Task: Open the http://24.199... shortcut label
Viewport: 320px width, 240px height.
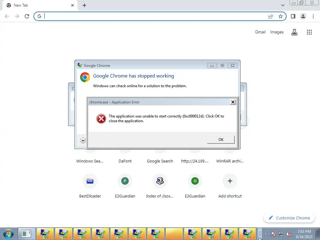Action: point(195,161)
